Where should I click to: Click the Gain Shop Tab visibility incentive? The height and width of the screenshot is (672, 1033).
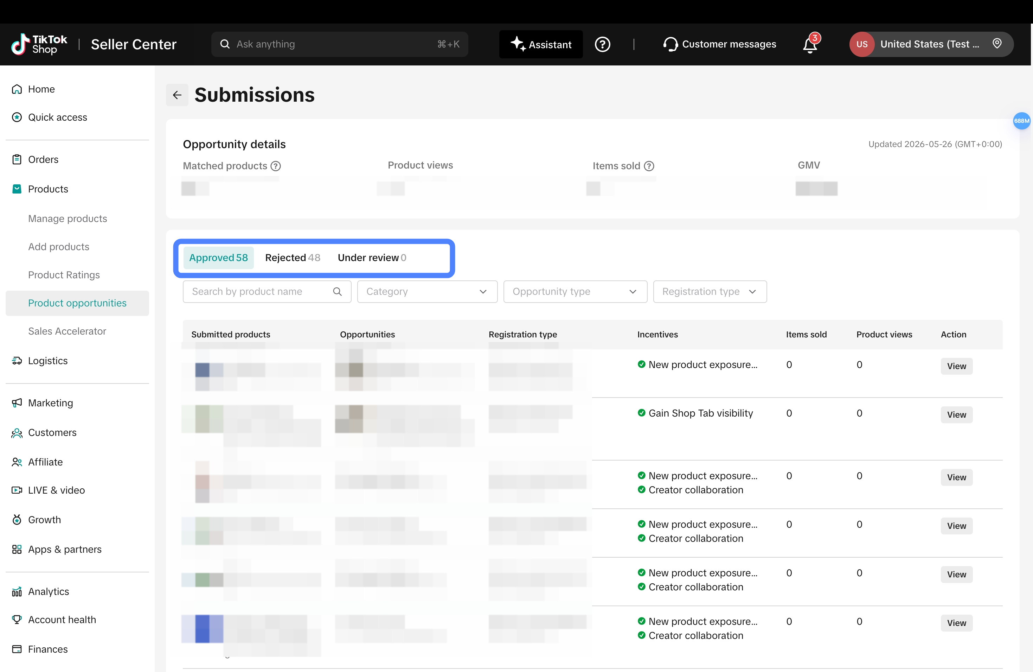click(x=700, y=413)
